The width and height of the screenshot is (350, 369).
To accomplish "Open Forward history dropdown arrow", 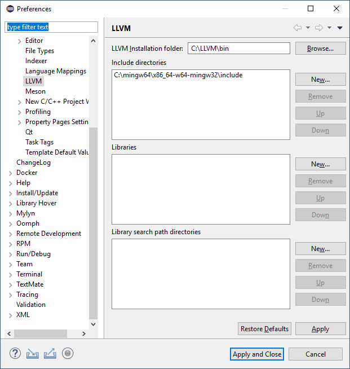I will pos(330,28).
